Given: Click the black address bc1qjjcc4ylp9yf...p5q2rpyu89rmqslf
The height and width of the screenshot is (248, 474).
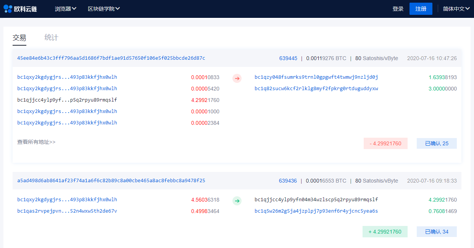Looking at the screenshot, I should [x=67, y=100].
